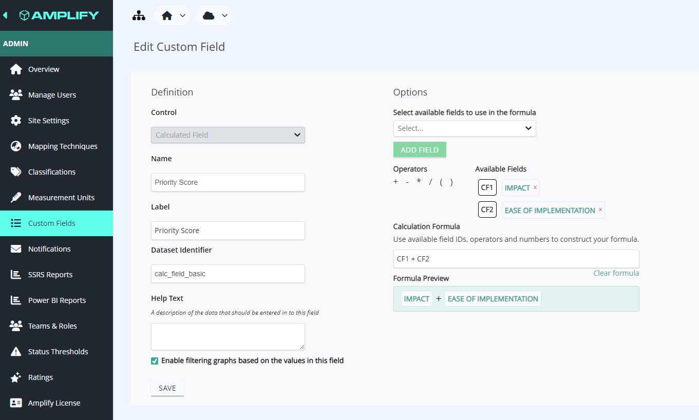
Task: Select the multiplication operator in Operators
Action: tap(418, 181)
